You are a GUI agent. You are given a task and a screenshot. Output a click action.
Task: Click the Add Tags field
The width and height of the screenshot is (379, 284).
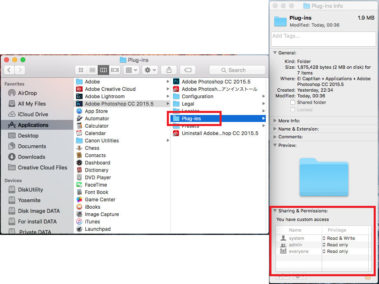click(x=323, y=39)
